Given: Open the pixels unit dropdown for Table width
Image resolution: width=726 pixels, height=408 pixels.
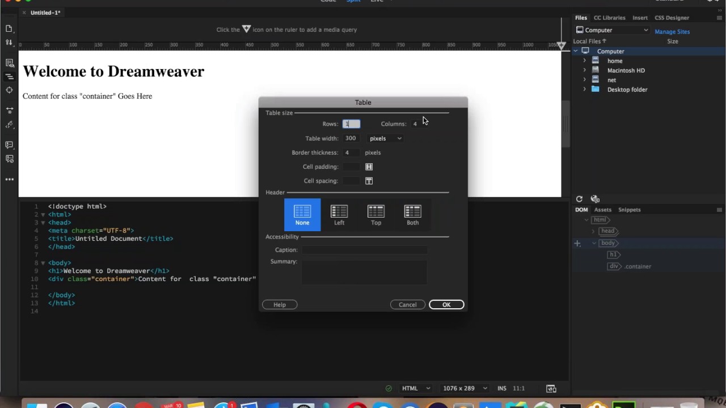Looking at the screenshot, I should pyautogui.click(x=385, y=138).
